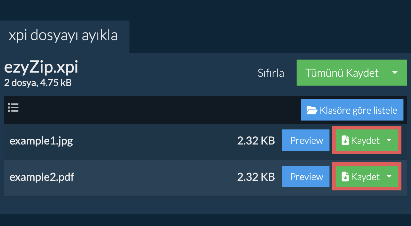Click the 2.32 KB size of example2.pdf

tap(256, 177)
